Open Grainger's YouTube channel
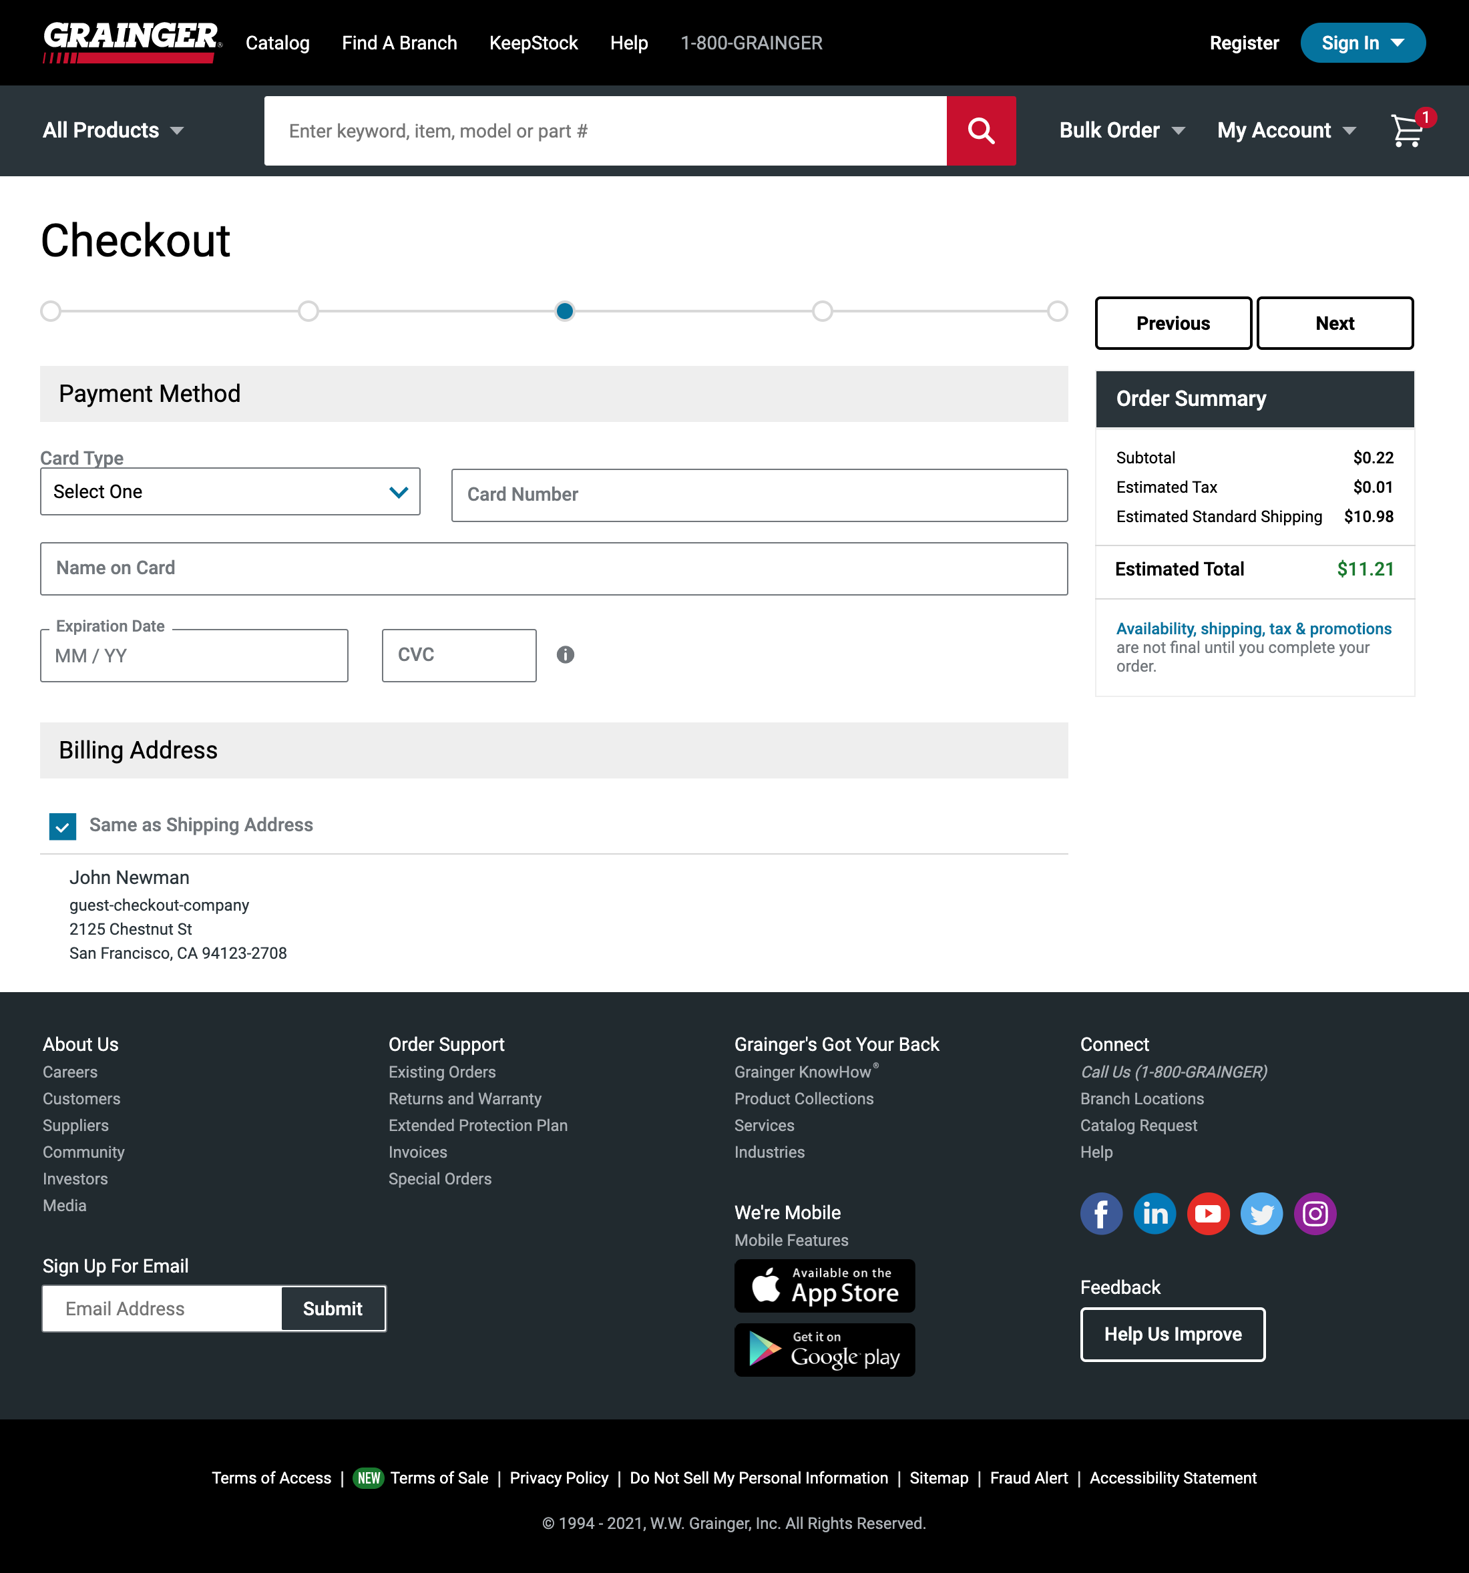 (1208, 1213)
